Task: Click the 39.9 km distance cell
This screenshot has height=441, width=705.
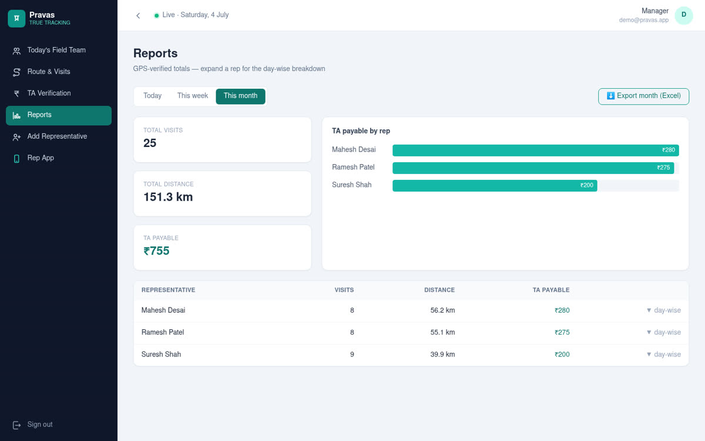Action: tap(442, 355)
